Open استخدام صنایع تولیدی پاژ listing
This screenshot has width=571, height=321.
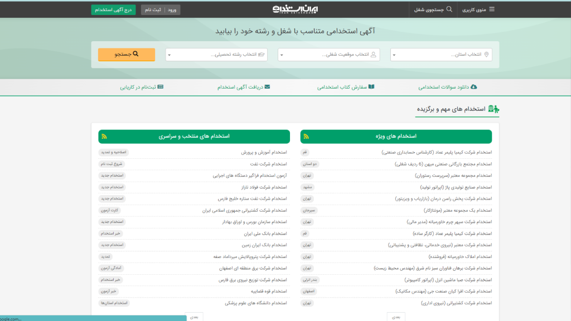tap(456, 187)
